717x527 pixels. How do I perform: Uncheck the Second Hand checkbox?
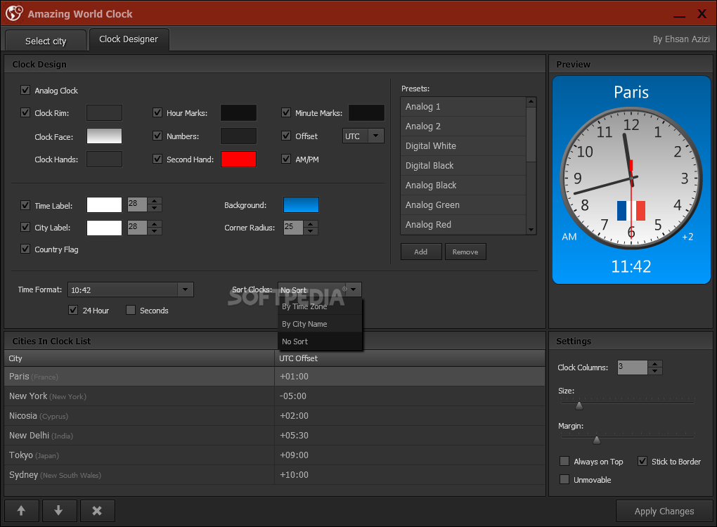(x=157, y=159)
